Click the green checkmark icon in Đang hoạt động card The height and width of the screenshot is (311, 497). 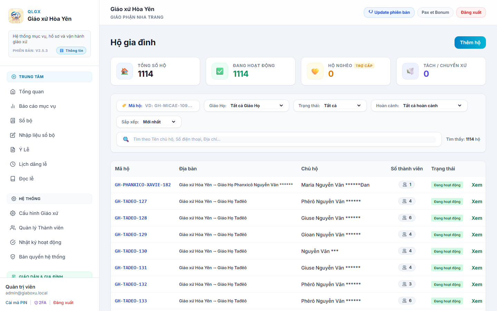pos(220,71)
